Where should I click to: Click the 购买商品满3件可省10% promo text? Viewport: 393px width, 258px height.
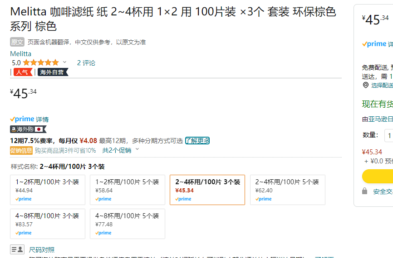coord(65,150)
